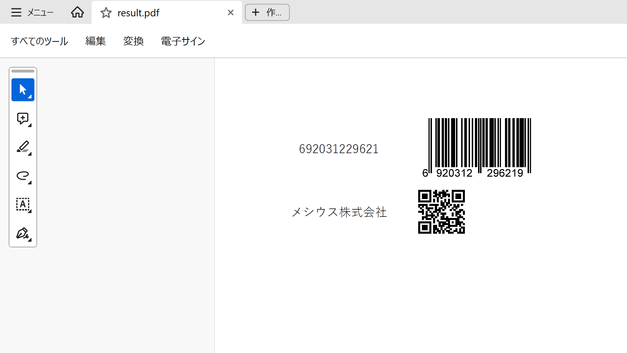Open the 電子サイン menu
Screen dimensions: 627x353
(x=183, y=41)
